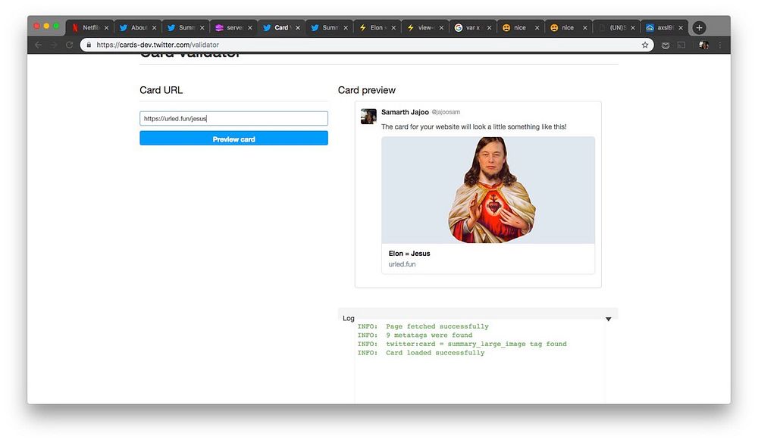This screenshot has width=758, height=443.
Task: Click the Elon = Jesus card title
Action: pos(409,253)
